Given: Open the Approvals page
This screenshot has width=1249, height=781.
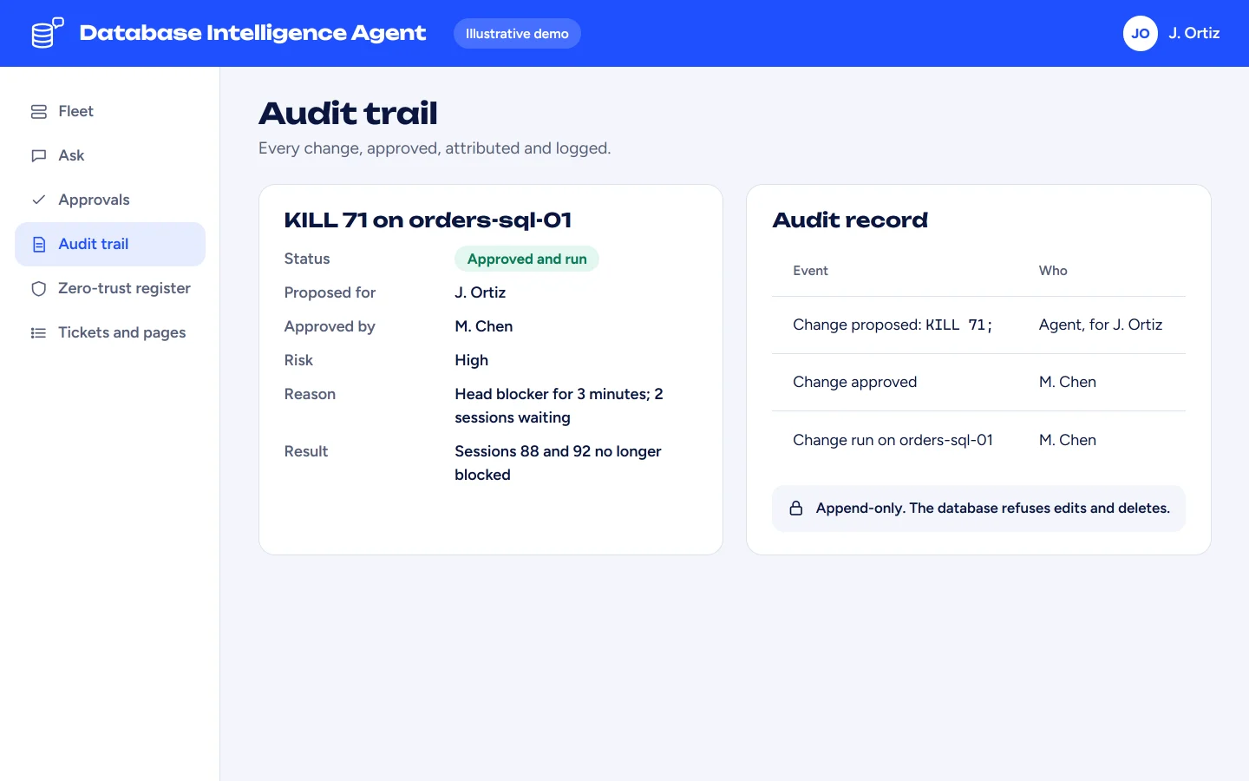Looking at the screenshot, I should pos(110,200).
